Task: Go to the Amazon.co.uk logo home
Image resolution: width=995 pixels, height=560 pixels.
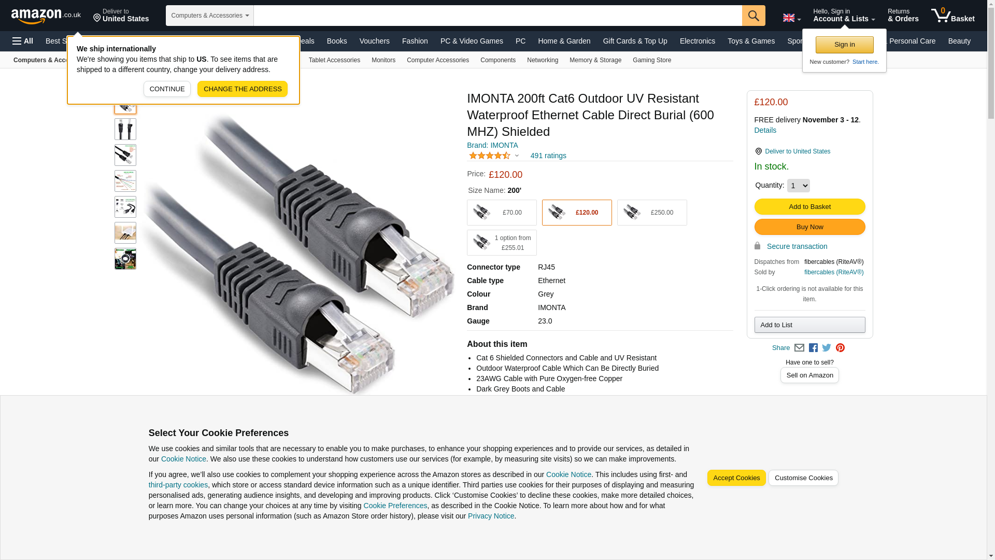Action: 46,16
